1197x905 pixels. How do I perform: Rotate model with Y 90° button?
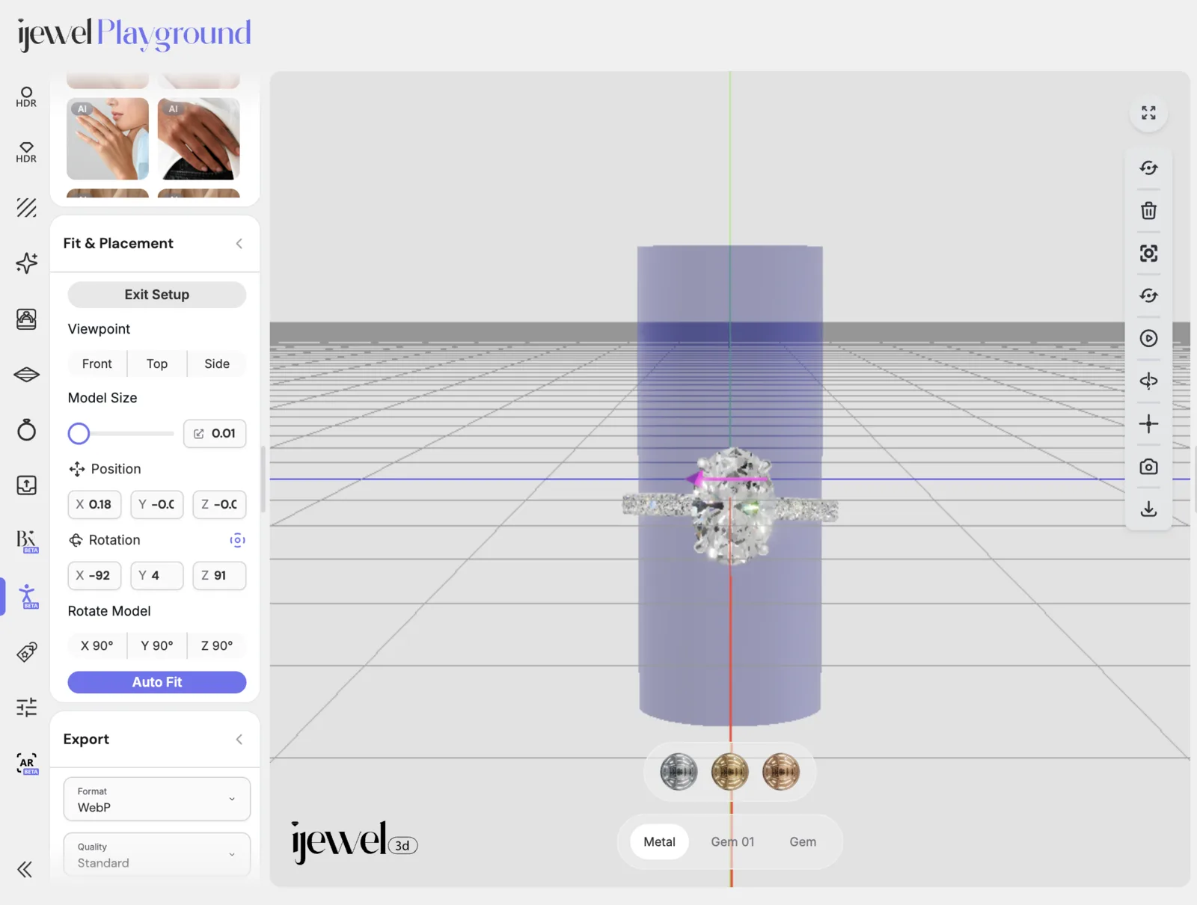pos(157,645)
